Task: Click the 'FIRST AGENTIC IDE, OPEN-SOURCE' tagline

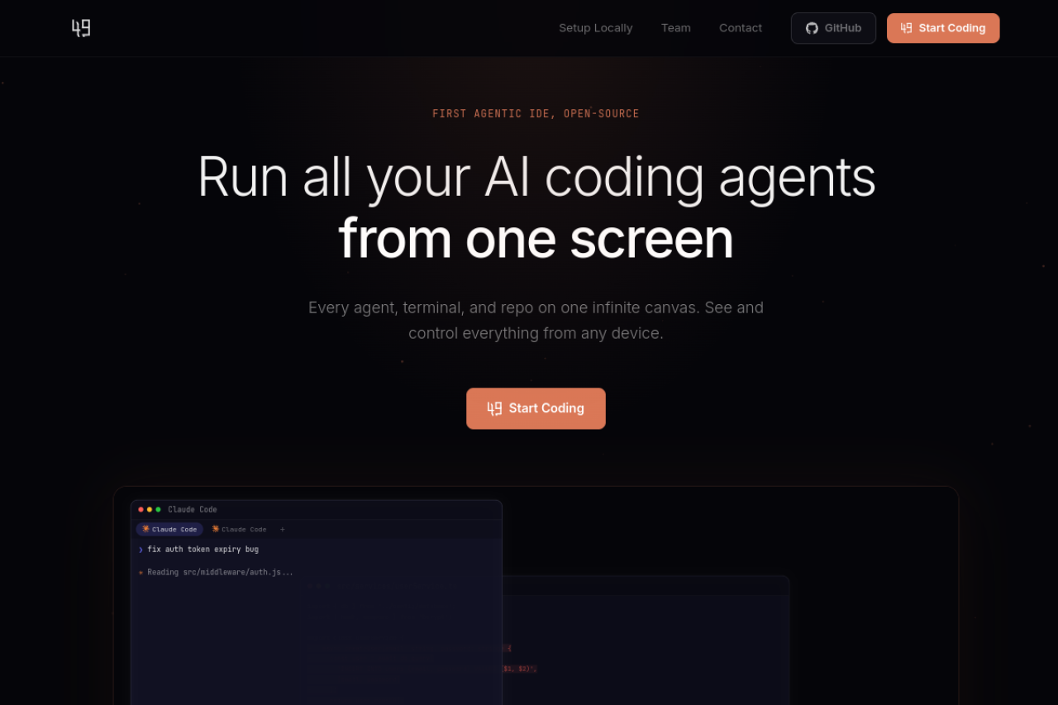Action: coord(536,113)
